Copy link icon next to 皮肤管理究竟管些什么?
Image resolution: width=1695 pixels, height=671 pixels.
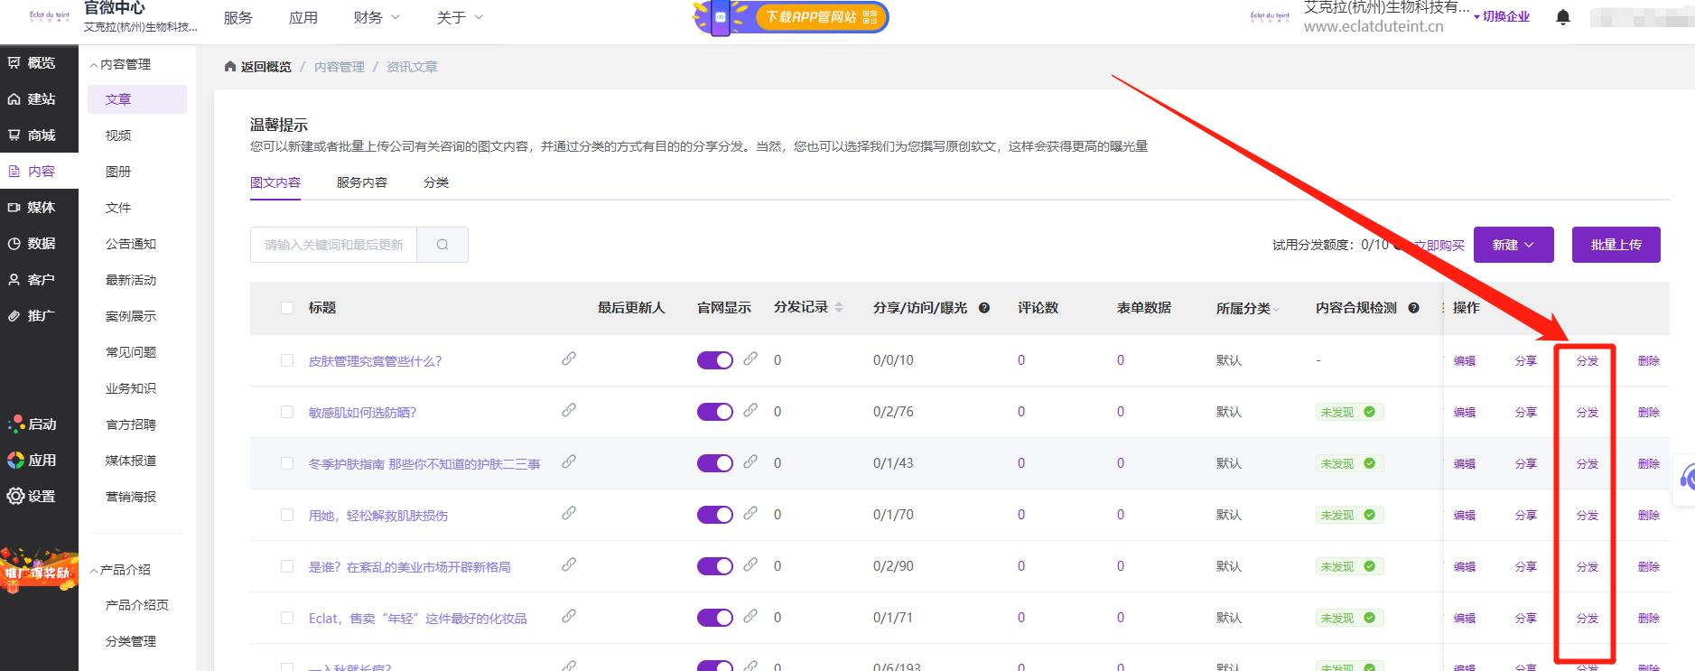click(569, 359)
